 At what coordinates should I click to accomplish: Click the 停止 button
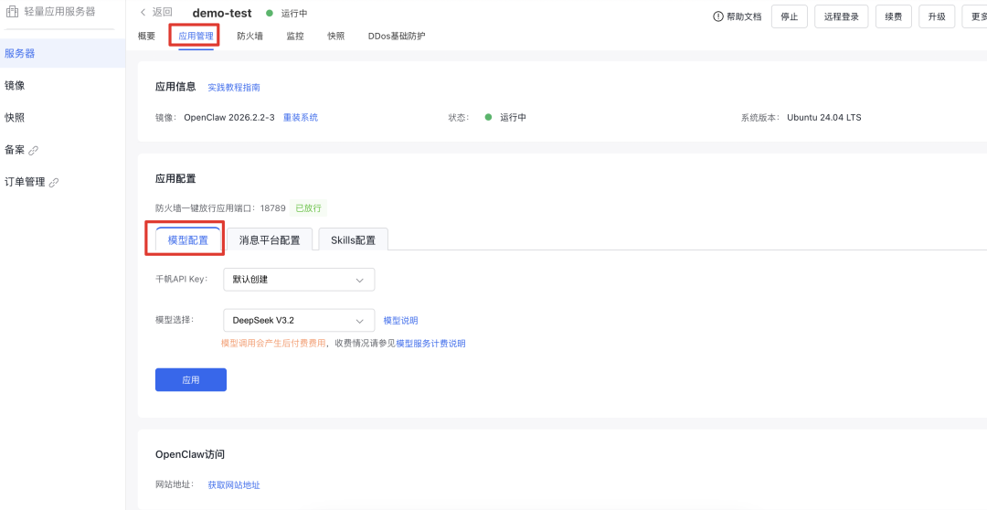789,16
